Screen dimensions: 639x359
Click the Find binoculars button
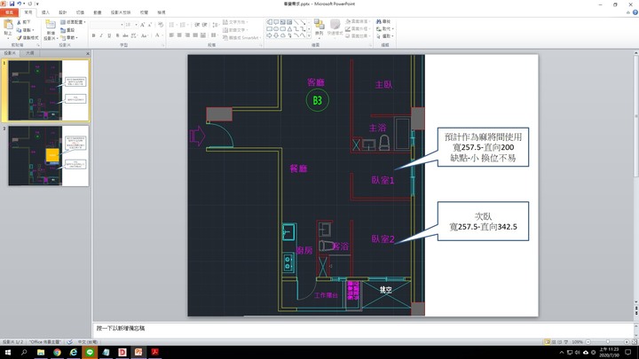coord(383,21)
